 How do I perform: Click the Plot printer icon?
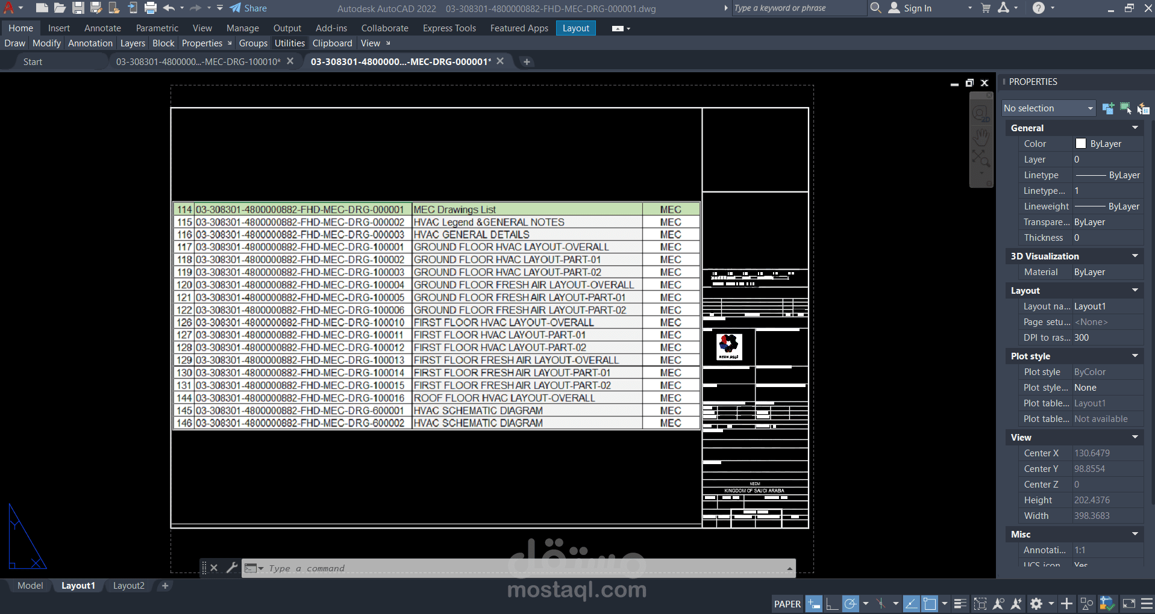point(151,8)
